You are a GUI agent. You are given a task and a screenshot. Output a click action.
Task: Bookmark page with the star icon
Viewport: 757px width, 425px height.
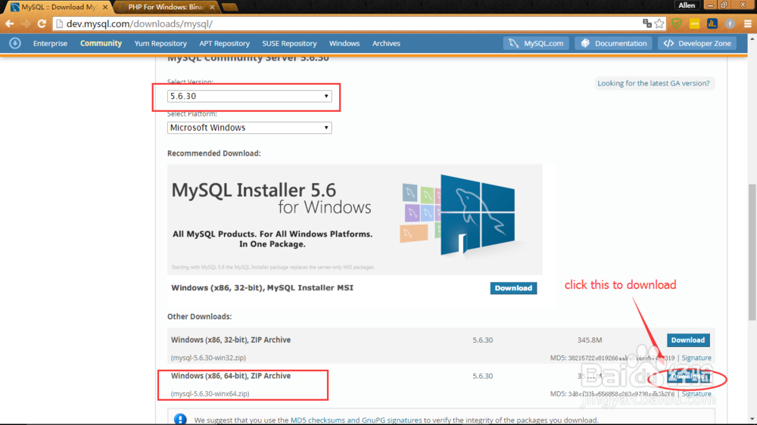tap(659, 23)
